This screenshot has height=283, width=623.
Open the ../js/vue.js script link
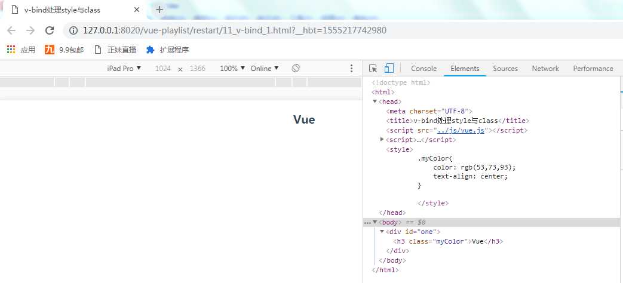[x=461, y=130]
